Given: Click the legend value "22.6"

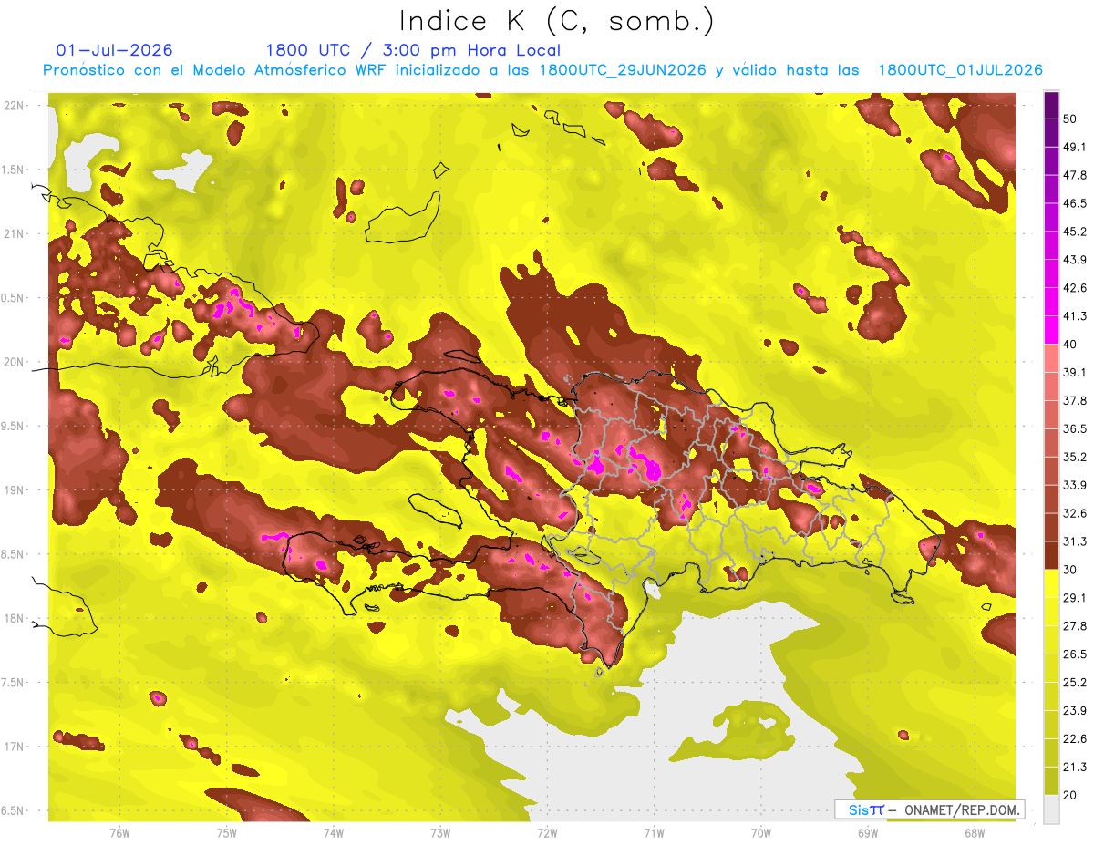Looking at the screenshot, I should pos(1075,738).
